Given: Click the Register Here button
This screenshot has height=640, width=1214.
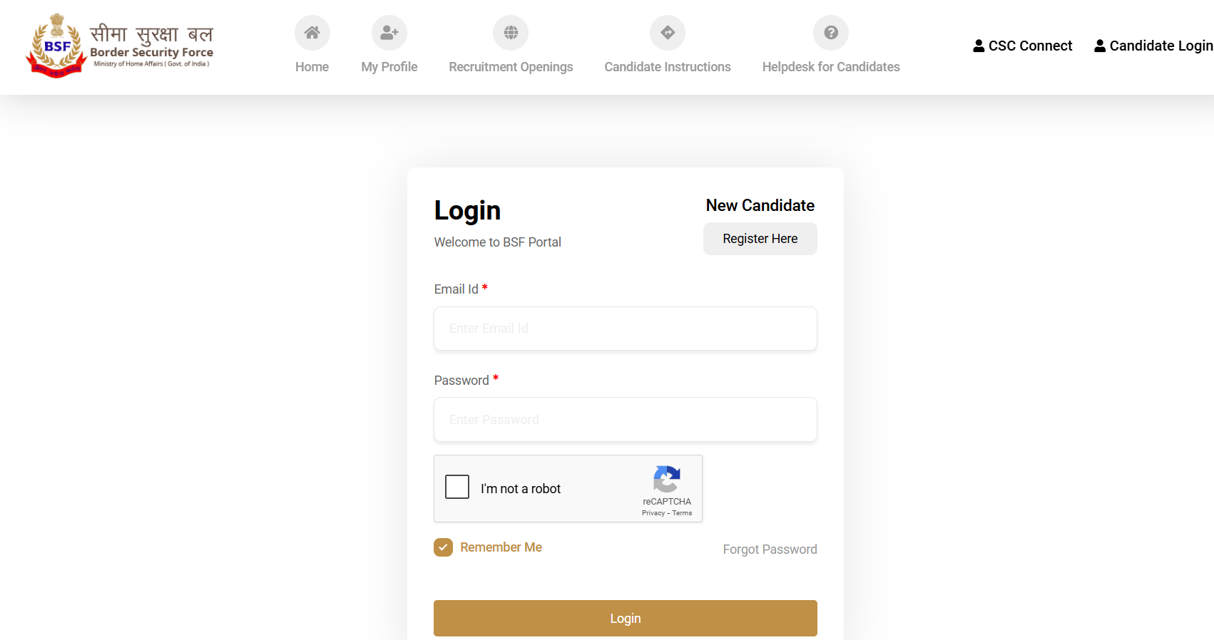Looking at the screenshot, I should coord(760,239).
